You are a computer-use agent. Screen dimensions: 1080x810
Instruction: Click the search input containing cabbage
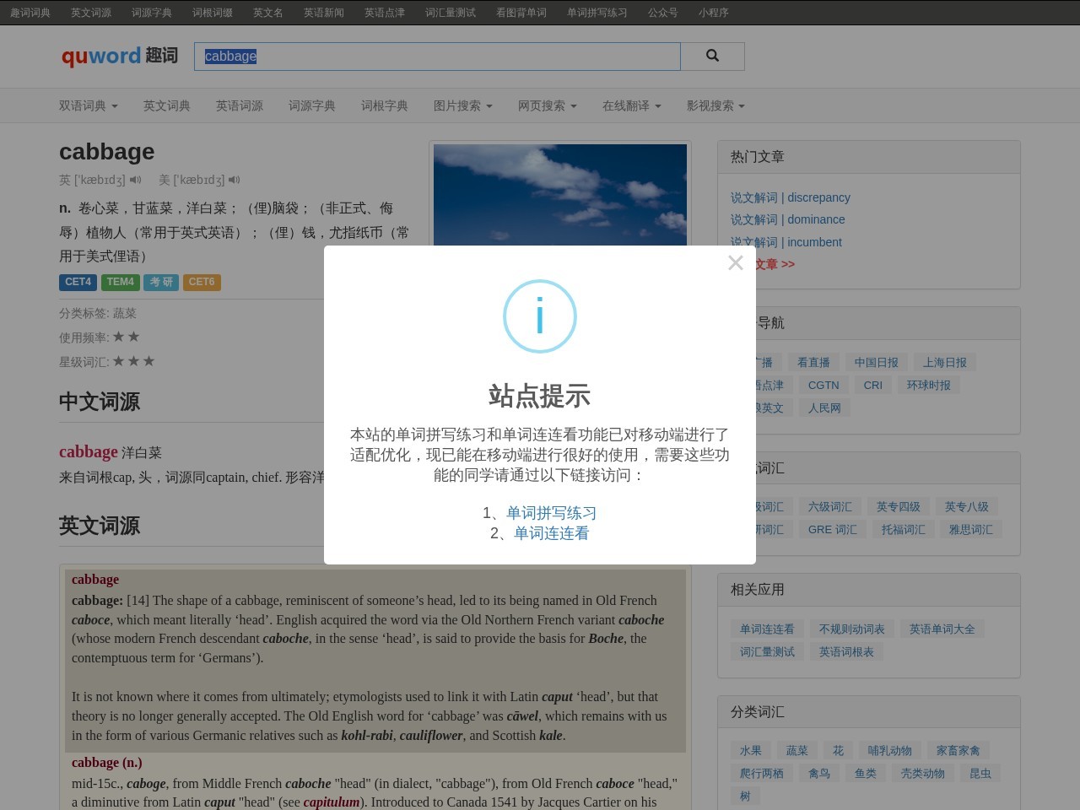[437, 56]
